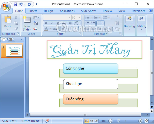Viewport: 154px width, 124px height.
Task: Click the zoom slider handle
Action: click(118, 121)
